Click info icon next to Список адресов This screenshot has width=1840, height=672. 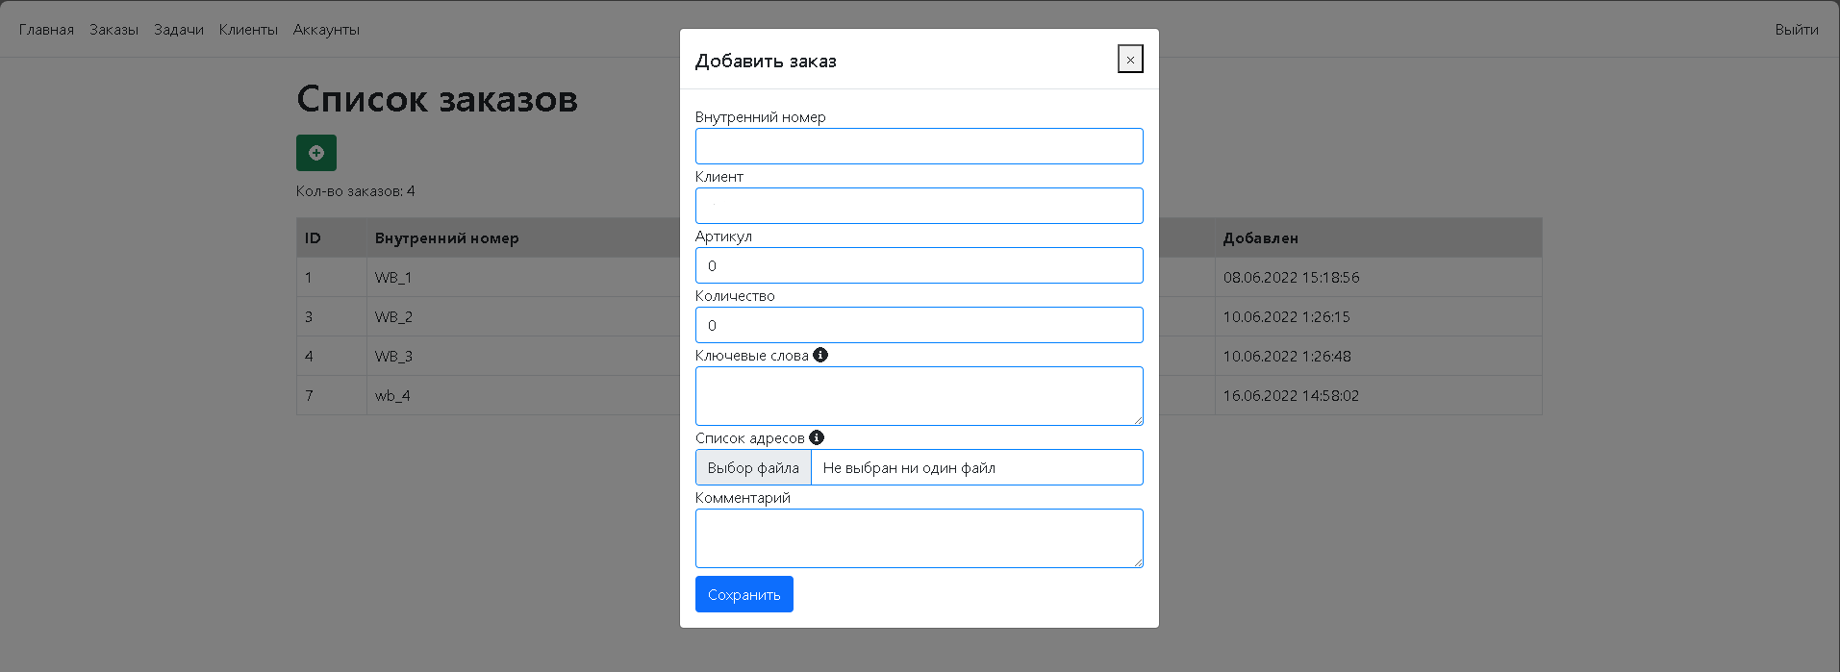(x=817, y=437)
